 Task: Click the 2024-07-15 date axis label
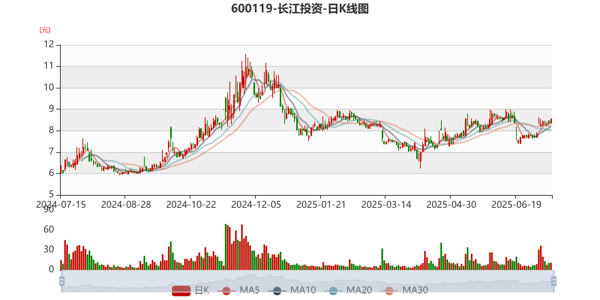(x=61, y=205)
